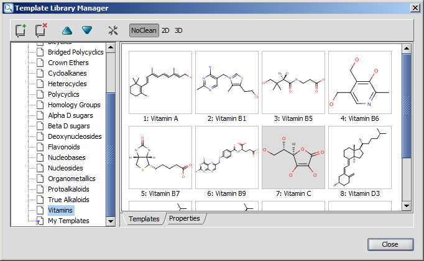
Task: Move group down with the down arrow
Action: [x=87, y=30]
